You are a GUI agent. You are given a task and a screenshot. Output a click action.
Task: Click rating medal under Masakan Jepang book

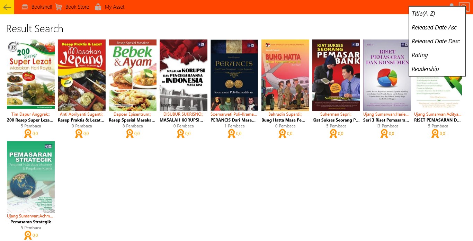(79, 134)
